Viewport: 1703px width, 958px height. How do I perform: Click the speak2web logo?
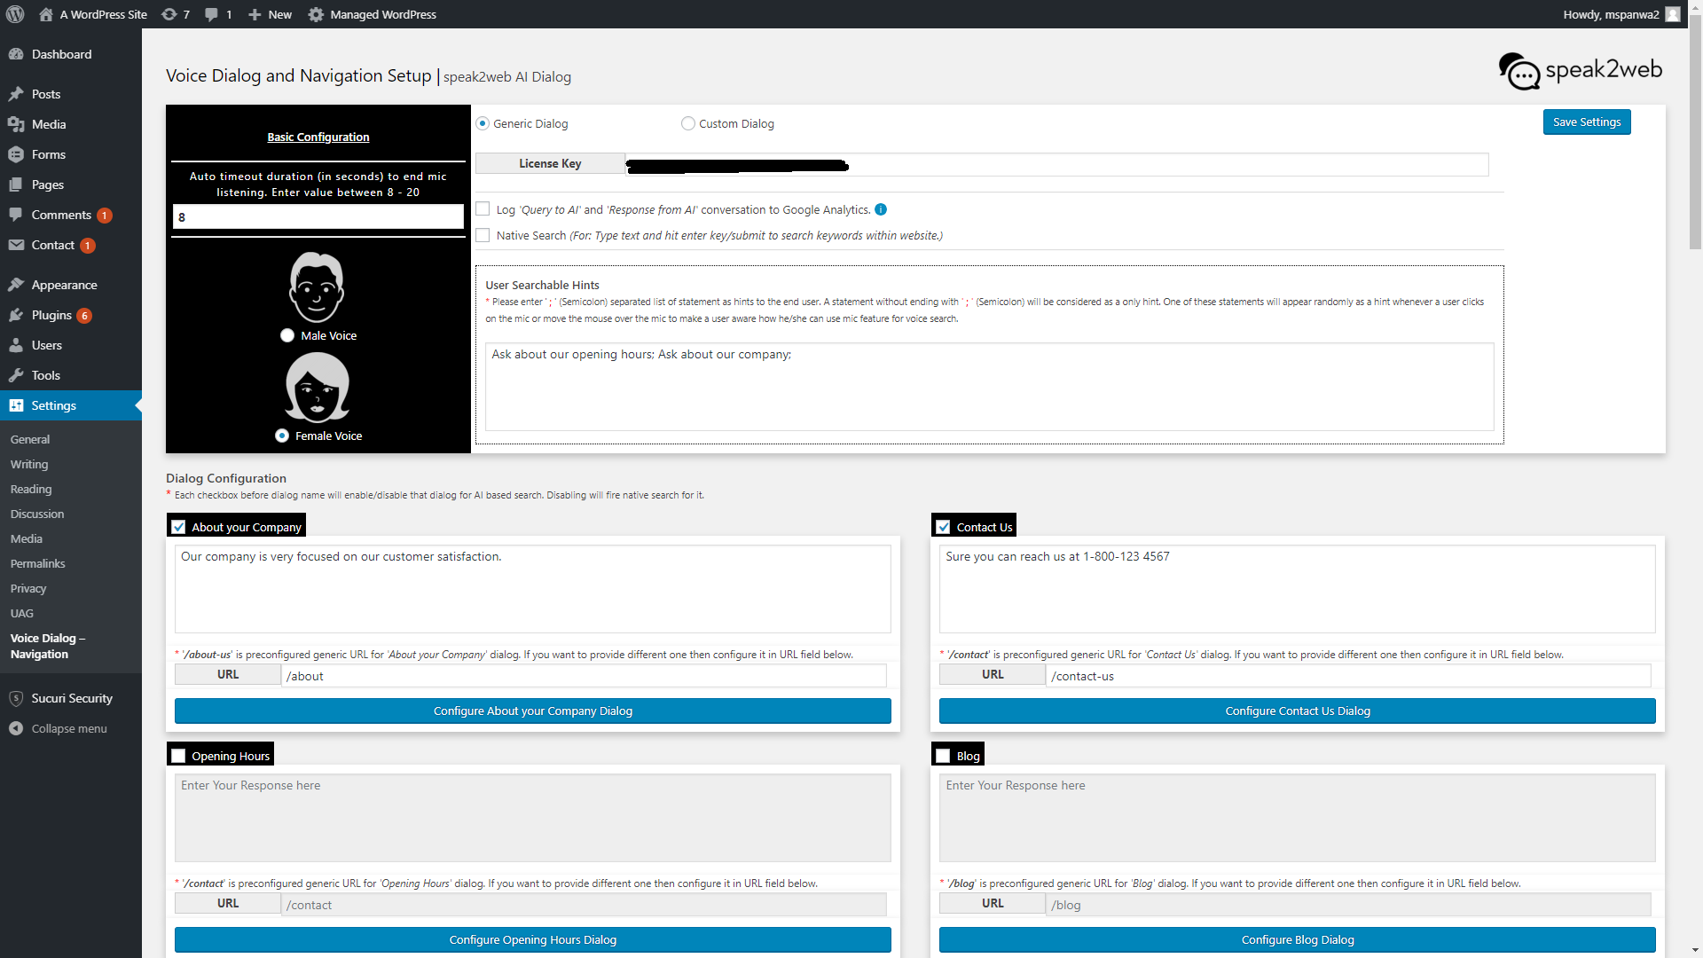point(1581,71)
